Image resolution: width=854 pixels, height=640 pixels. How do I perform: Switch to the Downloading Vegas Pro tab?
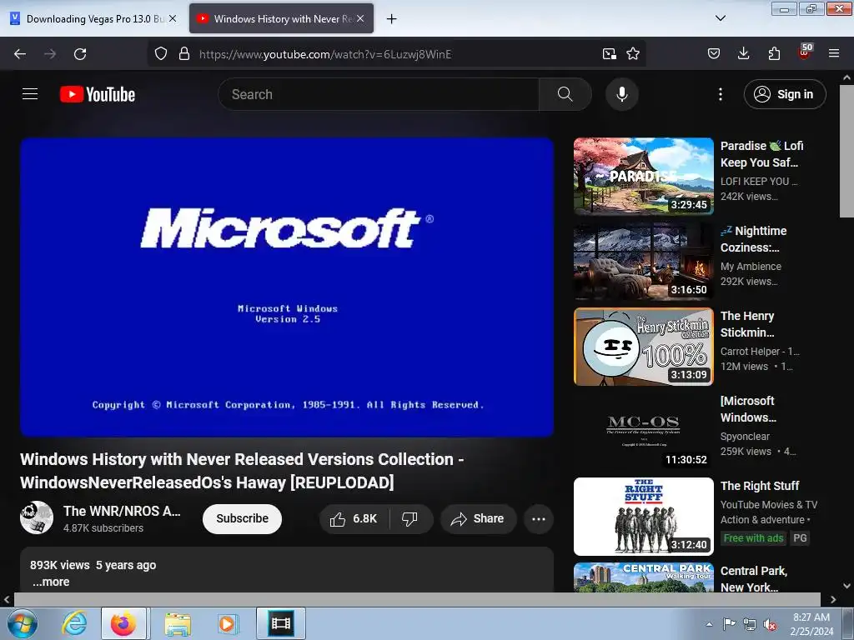pyautogui.click(x=93, y=18)
